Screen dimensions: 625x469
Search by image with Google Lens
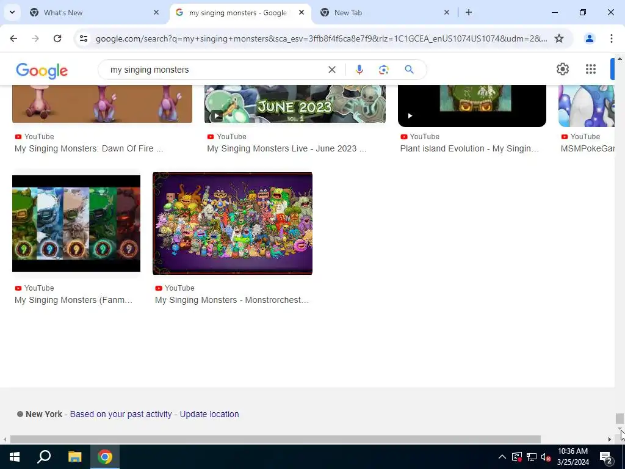pos(383,70)
